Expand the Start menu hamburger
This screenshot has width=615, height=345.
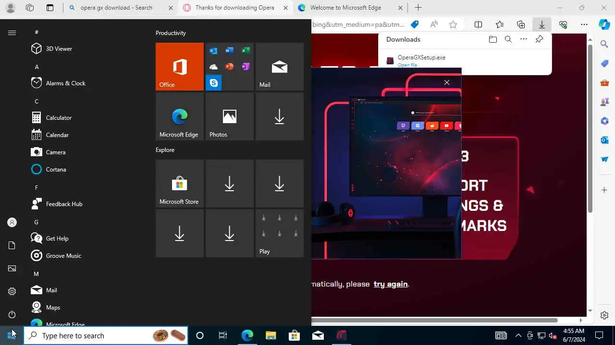pyautogui.click(x=12, y=33)
